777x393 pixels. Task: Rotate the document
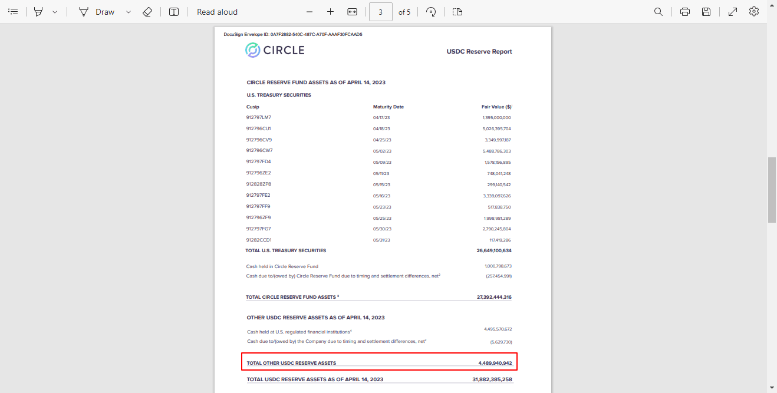[431, 12]
